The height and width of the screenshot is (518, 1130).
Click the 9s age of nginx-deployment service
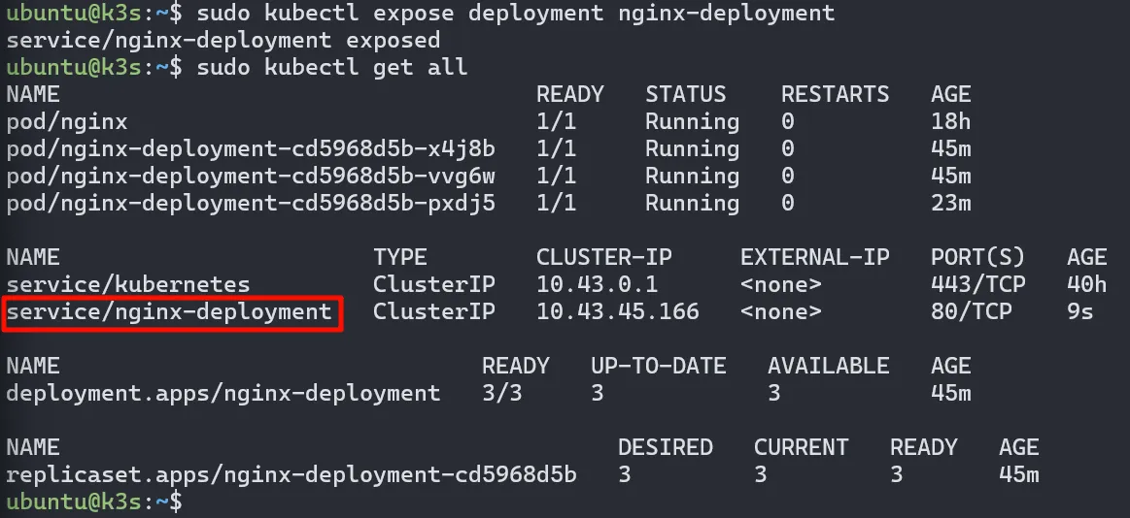click(x=1079, y=312)
